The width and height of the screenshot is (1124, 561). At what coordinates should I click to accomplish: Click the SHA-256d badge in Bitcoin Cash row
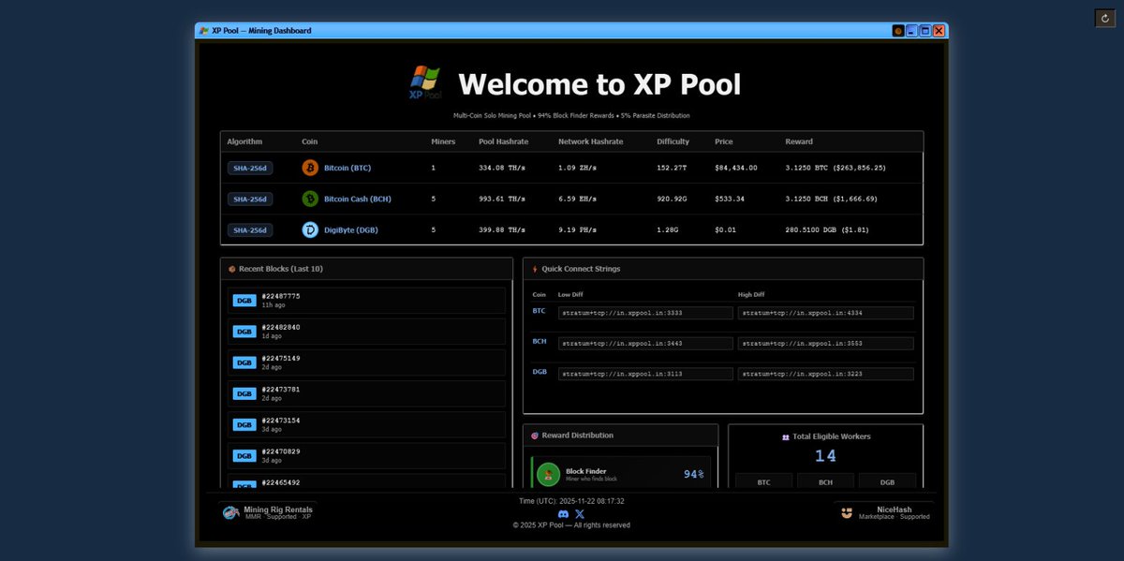click(x=250, y=199)
